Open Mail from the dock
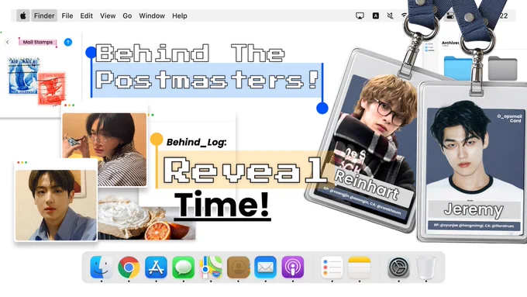527x297 pixels. point(266,267)
